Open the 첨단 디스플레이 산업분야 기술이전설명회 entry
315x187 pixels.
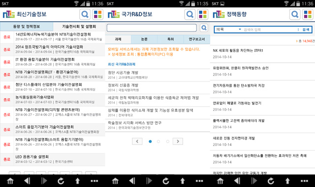tap(53, 87)
